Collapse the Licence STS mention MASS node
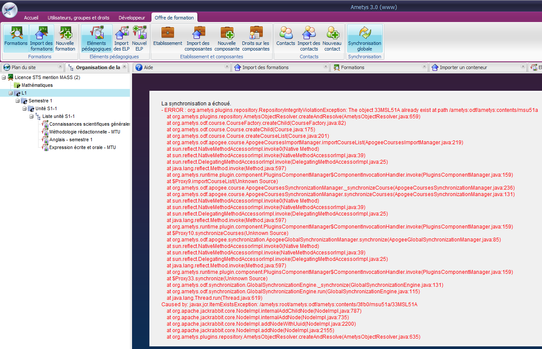This screenshot has height=349, width=542. 4,78
